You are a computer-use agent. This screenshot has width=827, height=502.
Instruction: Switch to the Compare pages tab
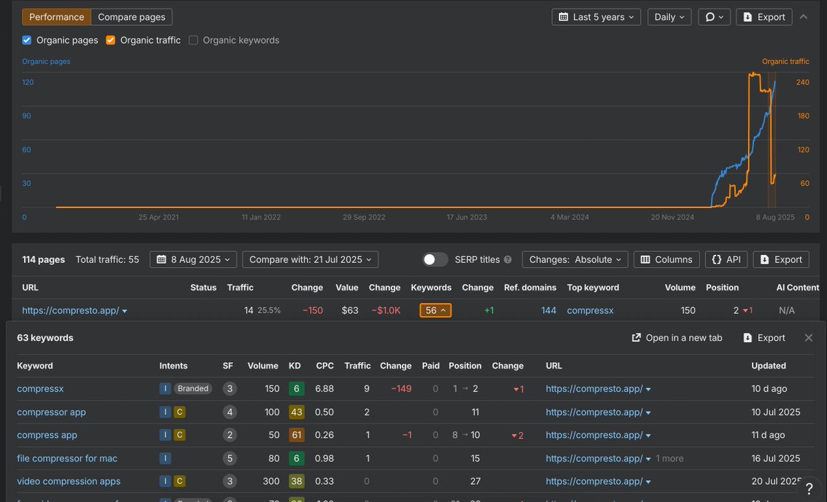(x=132, y=17)
